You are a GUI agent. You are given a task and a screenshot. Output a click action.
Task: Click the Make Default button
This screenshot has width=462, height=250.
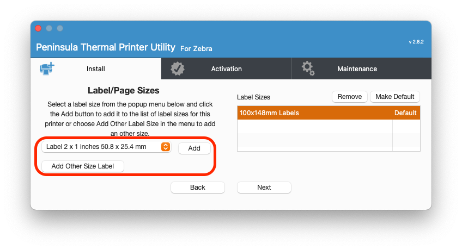(395, 97)
